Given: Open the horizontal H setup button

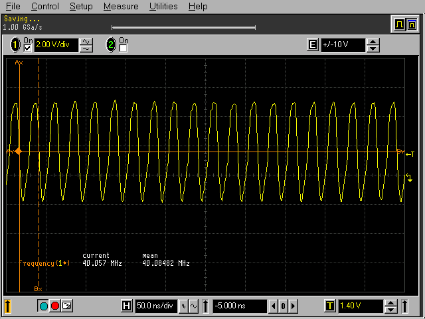Looking at the screenshot, I should tap(127, 306).
